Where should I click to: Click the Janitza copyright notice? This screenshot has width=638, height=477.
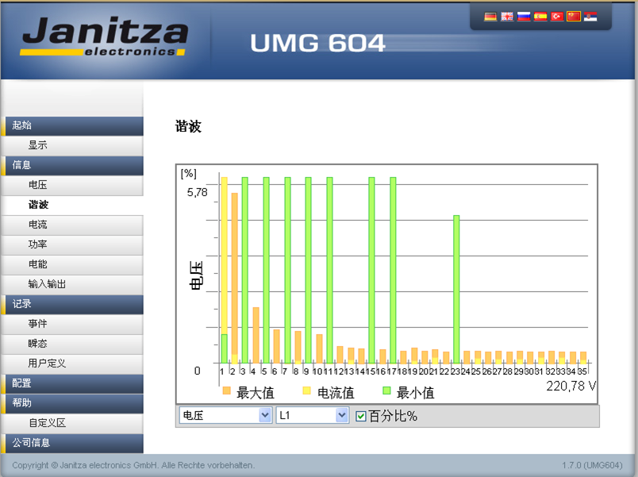[133, 465]
